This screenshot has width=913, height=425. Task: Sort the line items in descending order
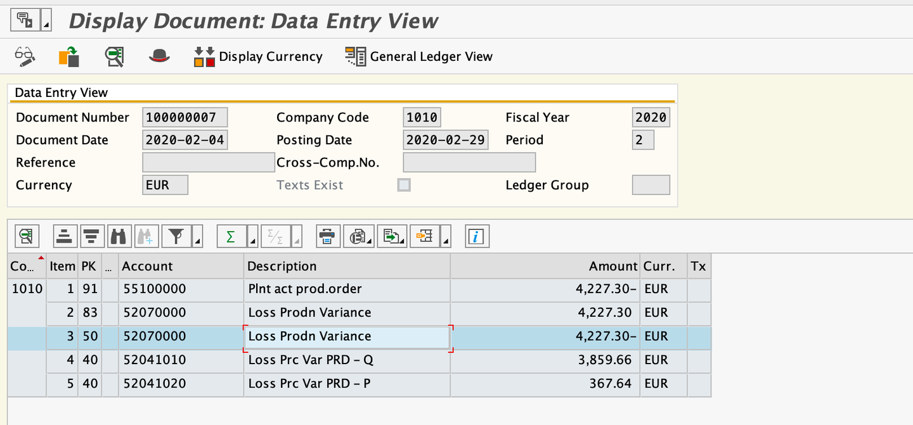pyautogui.click(x=91, y=237)
